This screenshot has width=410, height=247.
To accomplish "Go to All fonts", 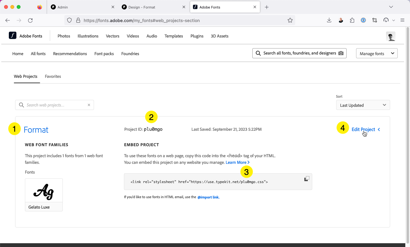I will click(38, 54).
